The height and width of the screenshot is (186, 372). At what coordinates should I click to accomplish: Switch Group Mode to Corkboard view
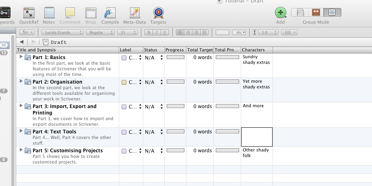316,12
